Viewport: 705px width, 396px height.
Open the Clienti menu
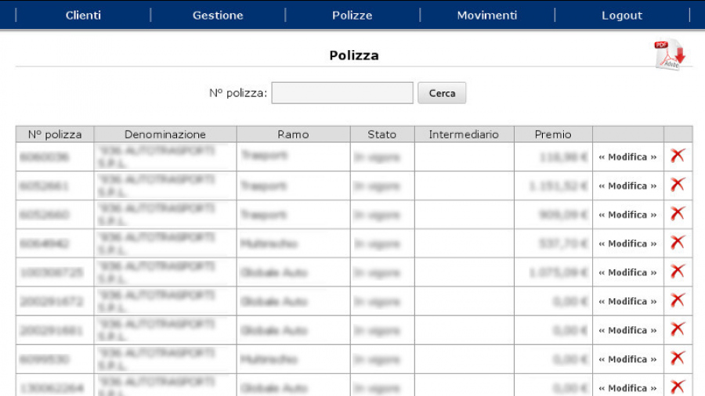[x=83, y=15]
